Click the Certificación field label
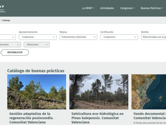166x125 pixels. (107, 32)
